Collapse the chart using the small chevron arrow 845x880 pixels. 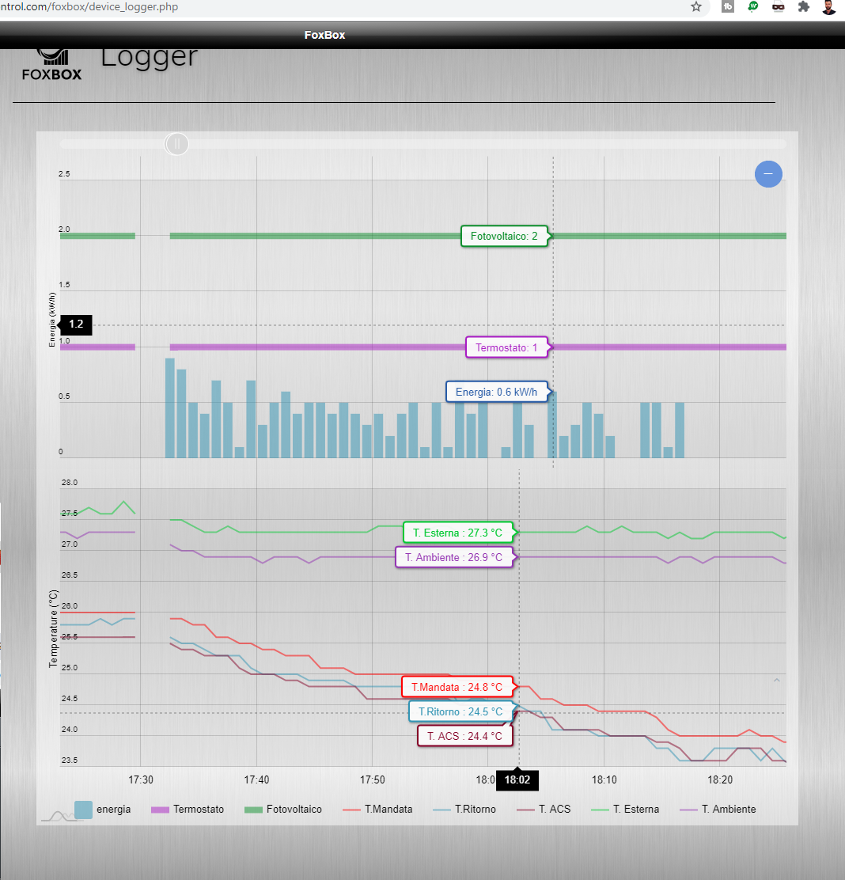776,680
